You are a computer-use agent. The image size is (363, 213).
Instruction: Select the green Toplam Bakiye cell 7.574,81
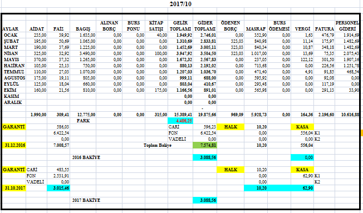pos(205,145)
